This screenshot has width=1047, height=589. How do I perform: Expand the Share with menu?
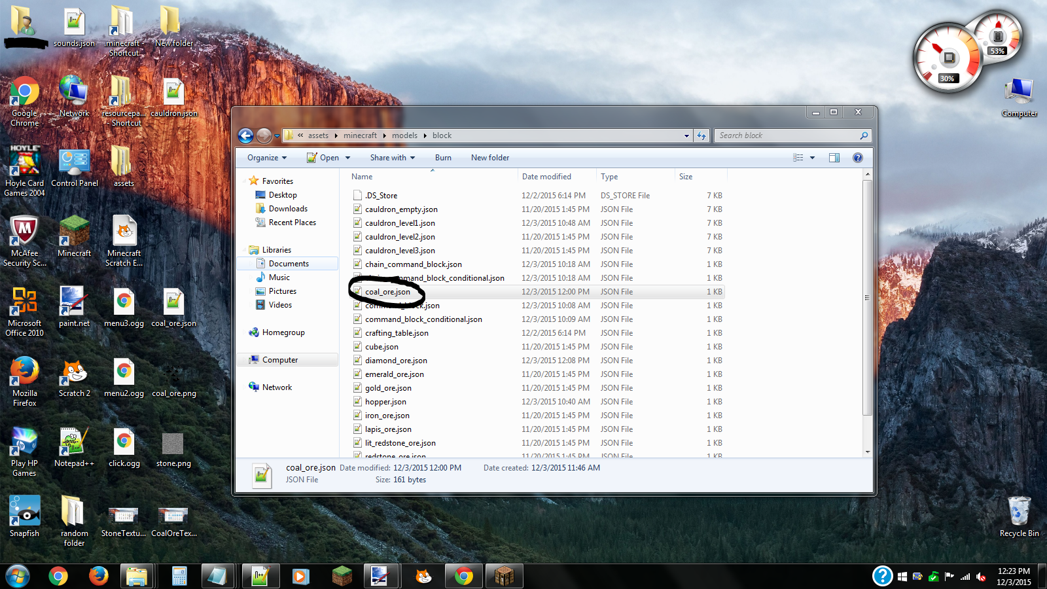click(392, 158)
